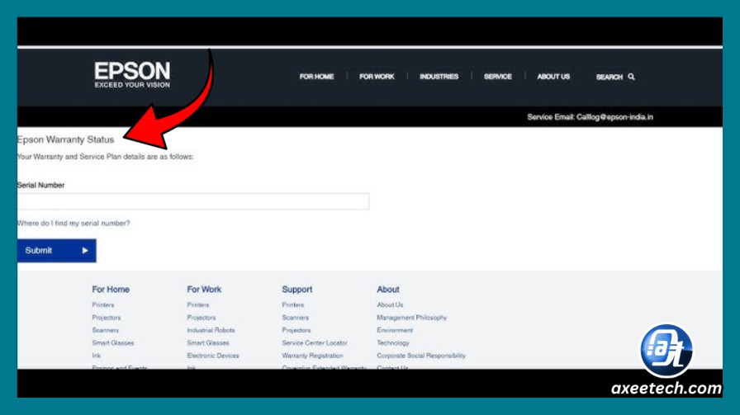
Task: Click the Epson logo in header
Action: (132, 74)
